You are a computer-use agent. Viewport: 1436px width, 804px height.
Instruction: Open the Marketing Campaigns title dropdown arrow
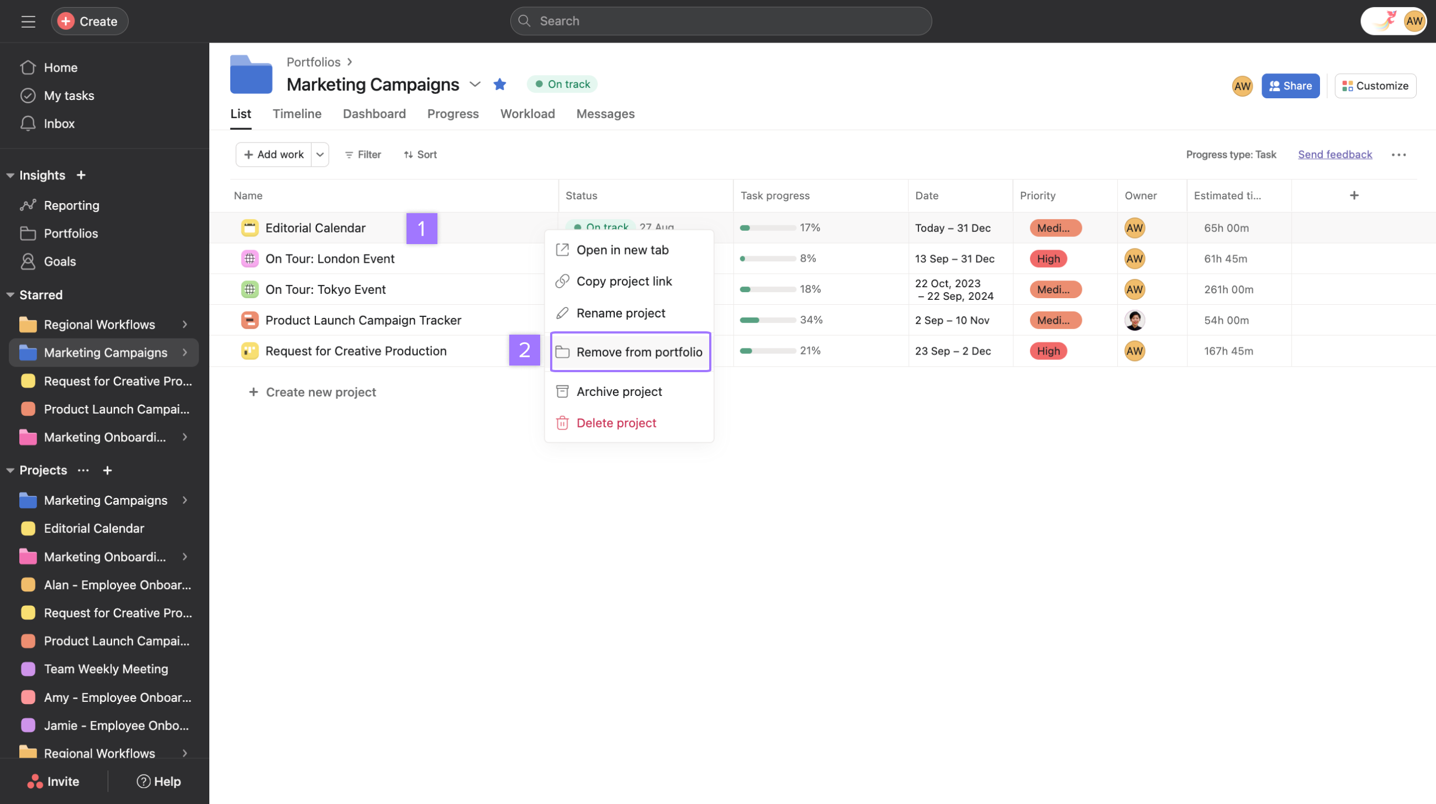475,84
